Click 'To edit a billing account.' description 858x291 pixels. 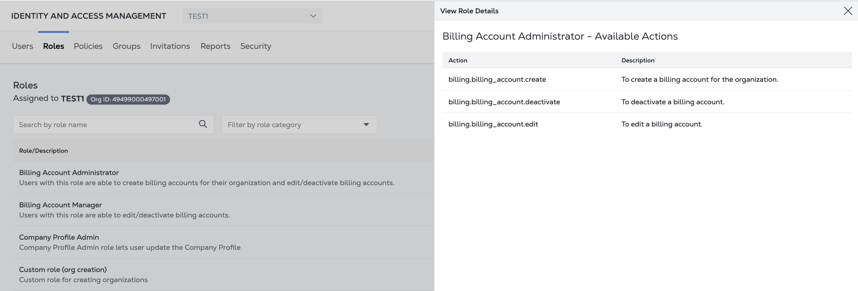point(662,124)
